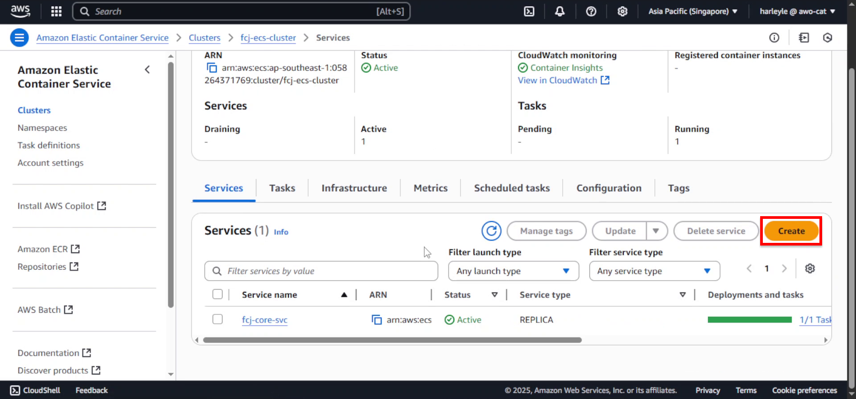This screenshot has height=399, width=856.
Task: Click the Clusters breadcrumb link
Action: tap(205, 38)
